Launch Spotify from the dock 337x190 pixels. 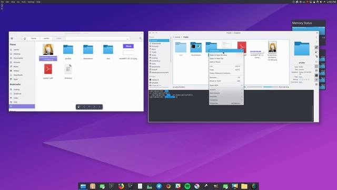click(187, 186)
